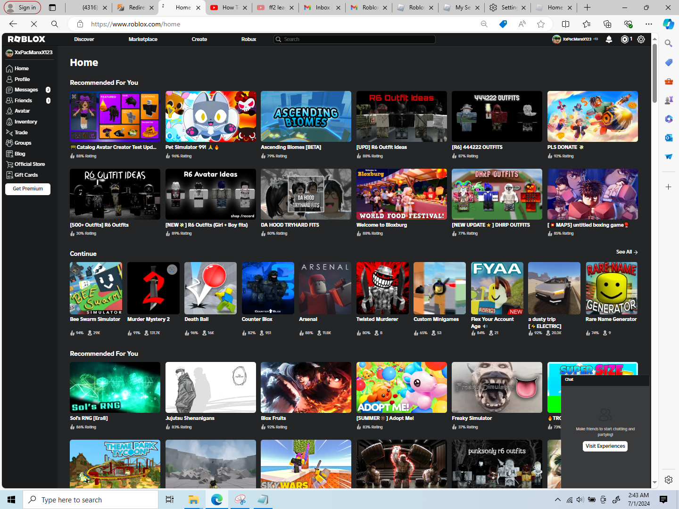Switch to the Settings browser tab
Screen dimensions: 679x509
point(508,8)
